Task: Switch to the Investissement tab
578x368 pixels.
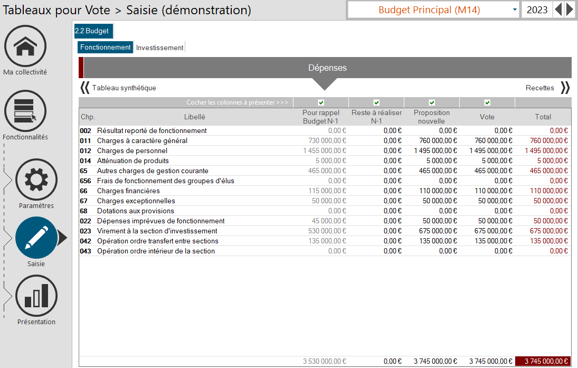Action: point(159,48)
